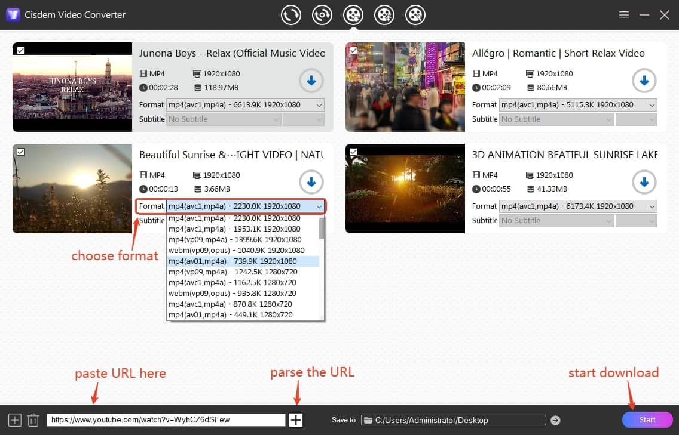Click the plus button to parse URL
The width and height of the screenshot is (679, 435).
coord(296,420)
